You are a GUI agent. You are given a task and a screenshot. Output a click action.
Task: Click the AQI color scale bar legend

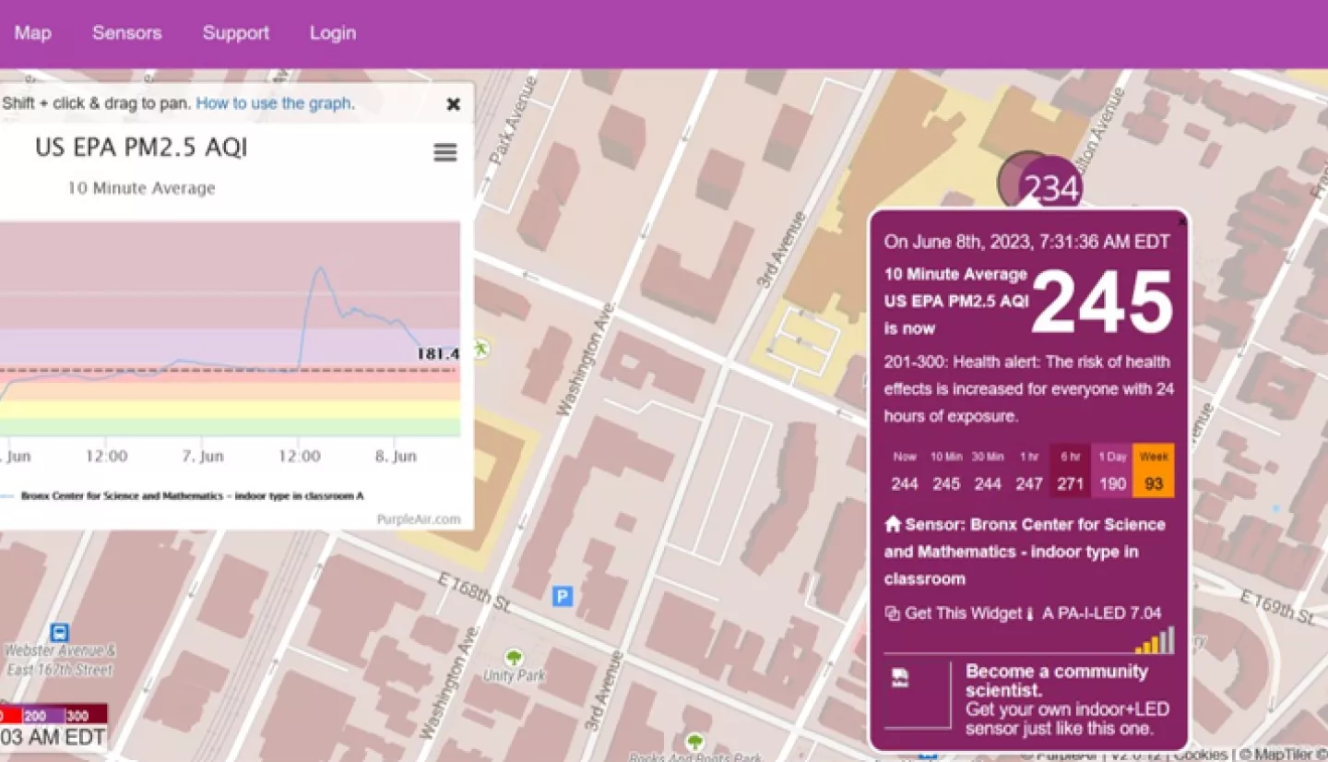(53, 715)
